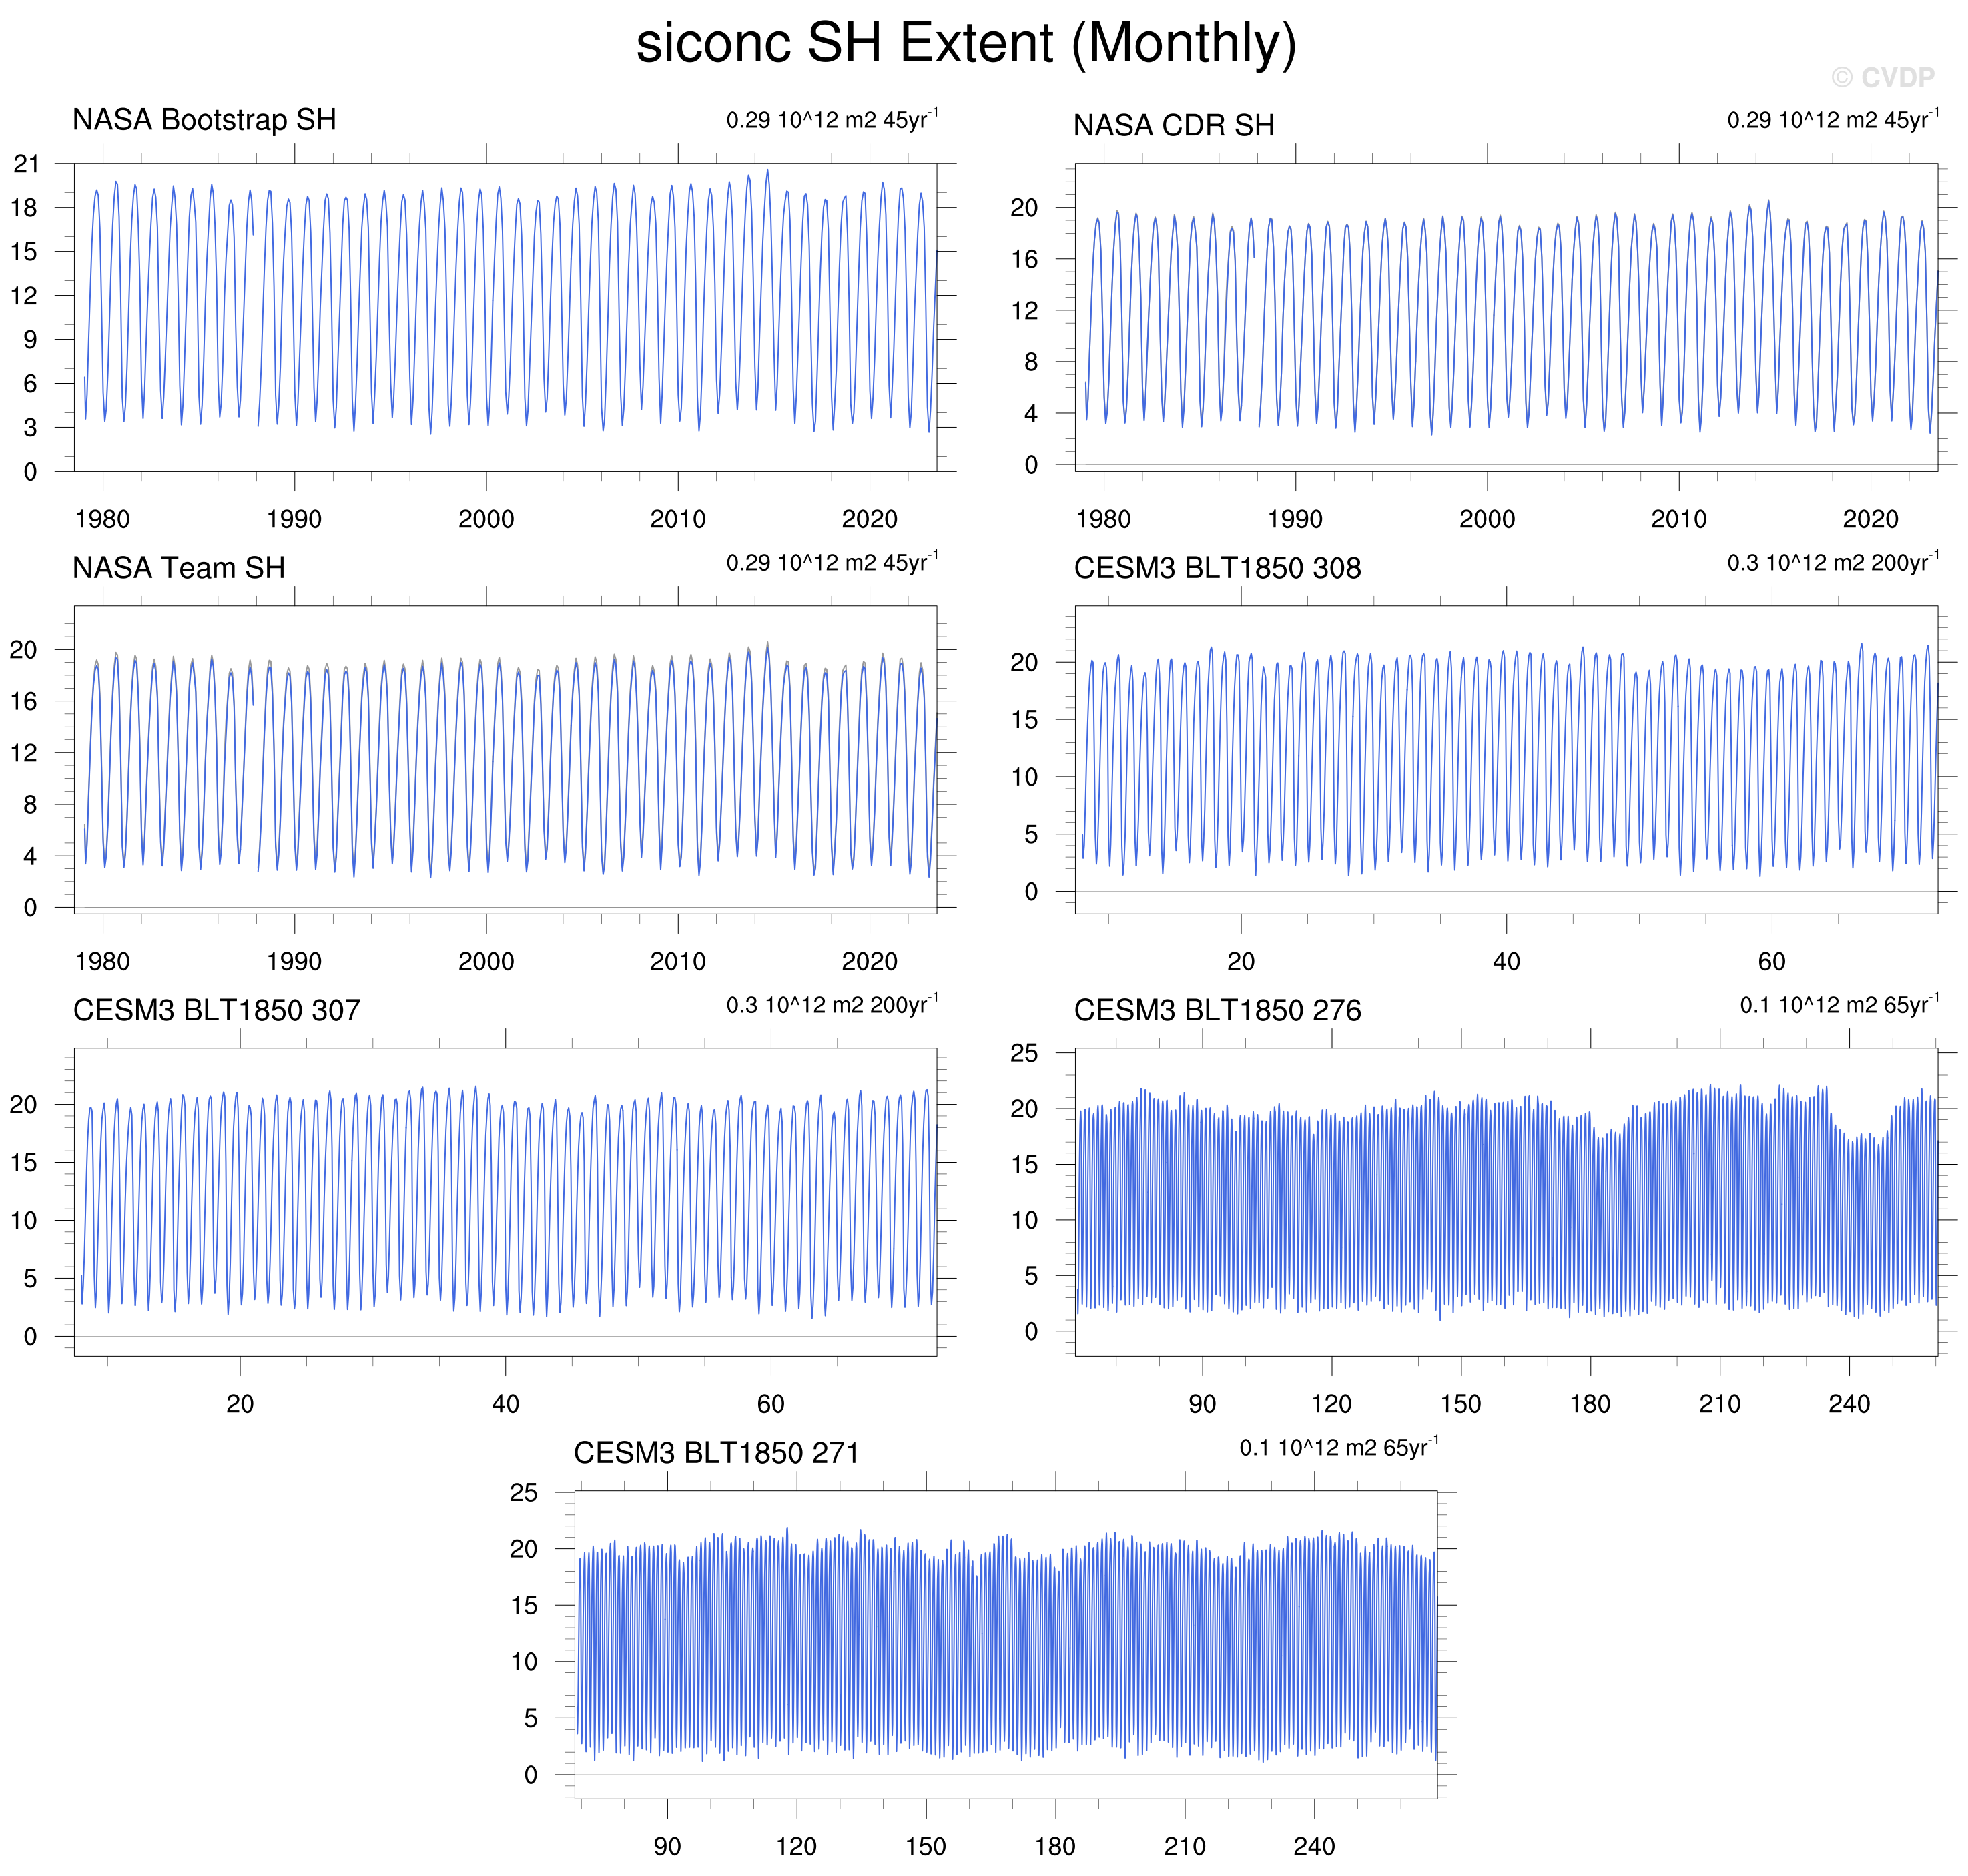The width and height of the screenshot is (1968, 1876).
Task: Click the 21 y-axis label in the NASA Bootstrap plot
Action: click(26, 164)
